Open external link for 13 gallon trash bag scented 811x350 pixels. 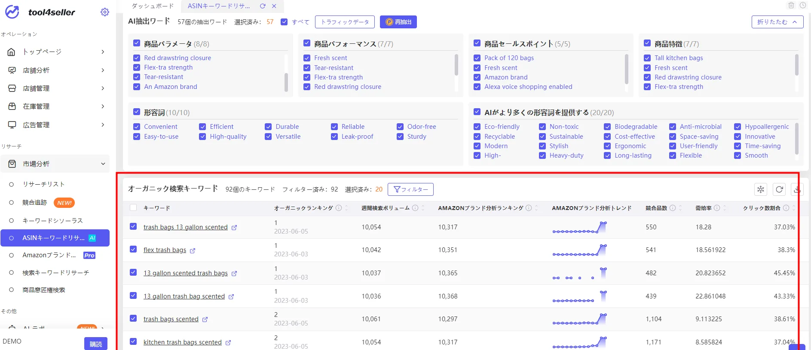[231, 297]
